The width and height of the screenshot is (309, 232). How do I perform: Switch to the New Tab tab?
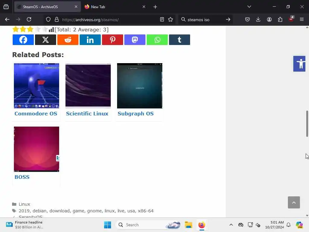(115, 7)
